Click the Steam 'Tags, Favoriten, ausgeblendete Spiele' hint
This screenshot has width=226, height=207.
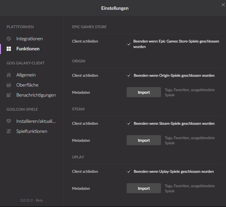190,140
